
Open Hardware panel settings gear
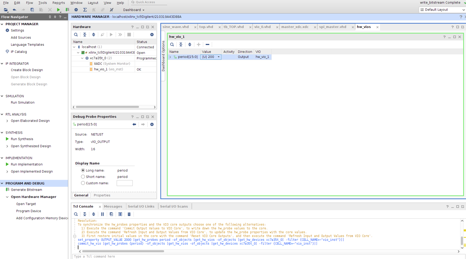point(152,35)
